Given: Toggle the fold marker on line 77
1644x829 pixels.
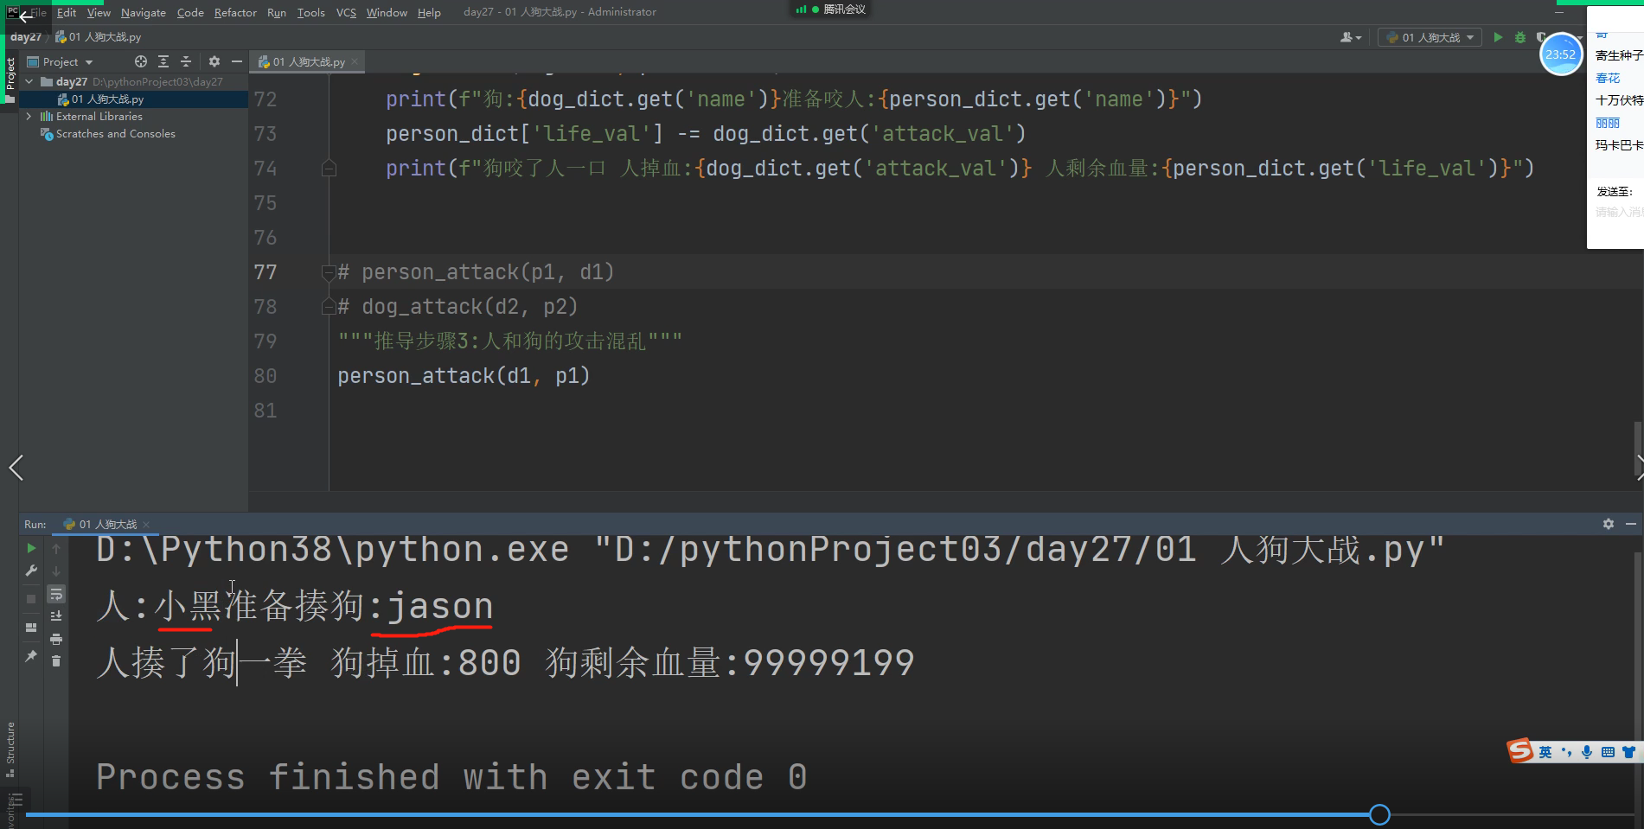Looking at the screenshot, I should [328, 272].
